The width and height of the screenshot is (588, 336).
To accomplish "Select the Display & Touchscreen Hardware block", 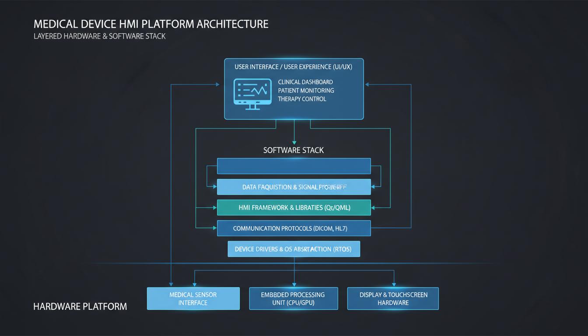I will point(392,298).
